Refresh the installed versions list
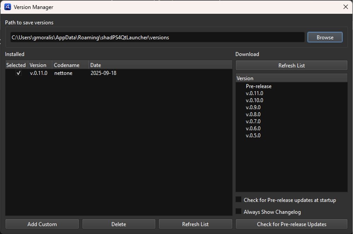Screen dimensions: 353x234 click(195, 224)
